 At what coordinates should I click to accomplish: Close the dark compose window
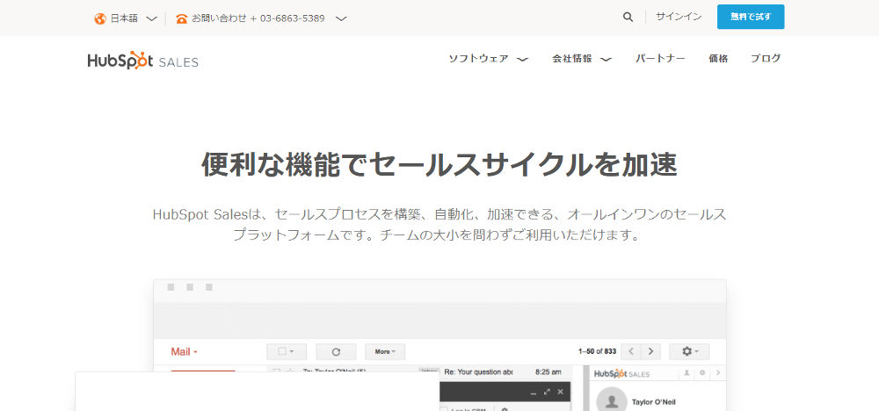pos(560,392)
